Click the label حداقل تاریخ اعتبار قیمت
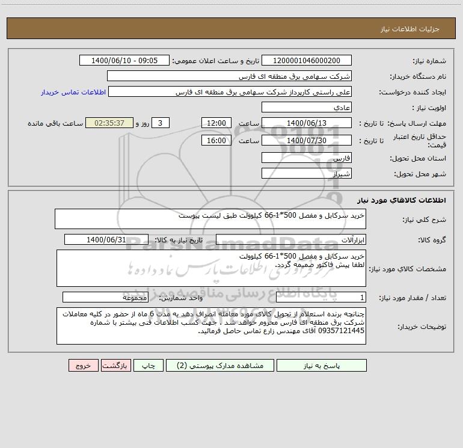 tap(420, 141)
